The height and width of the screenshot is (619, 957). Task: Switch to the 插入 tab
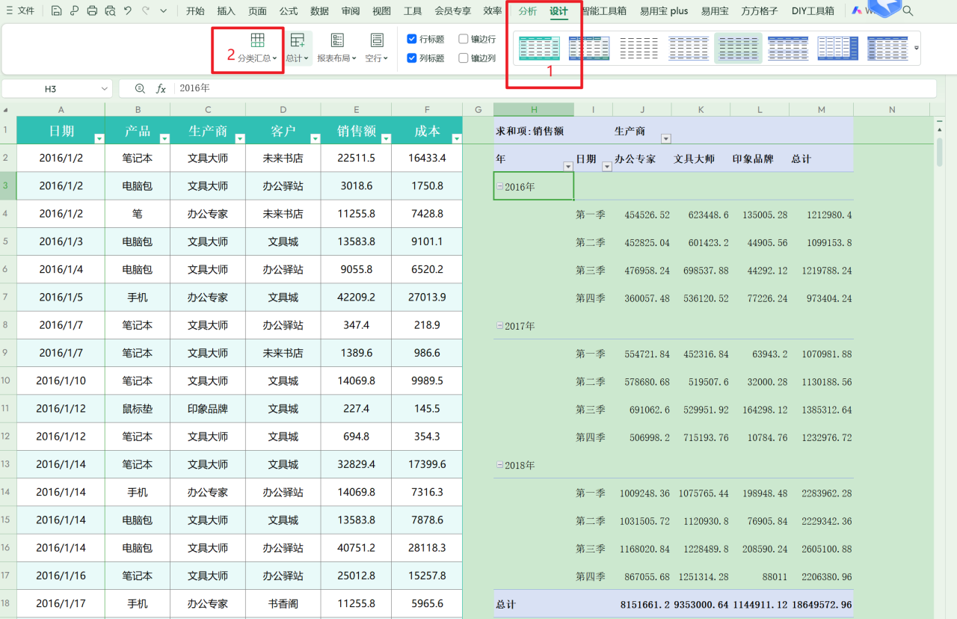pyautogui.click(x=226, y=10)
